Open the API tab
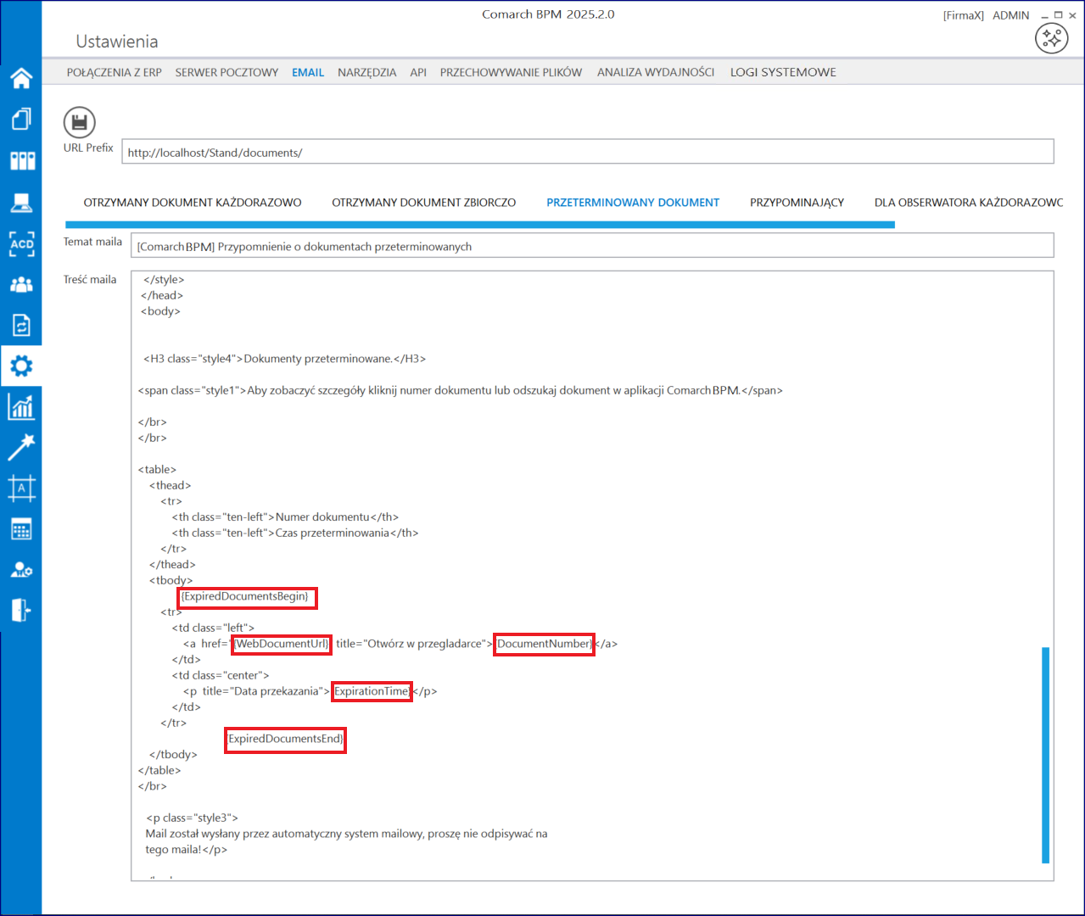Viewport: 1085px width, 916px height. pyautogui.click(x=418, y=72)
